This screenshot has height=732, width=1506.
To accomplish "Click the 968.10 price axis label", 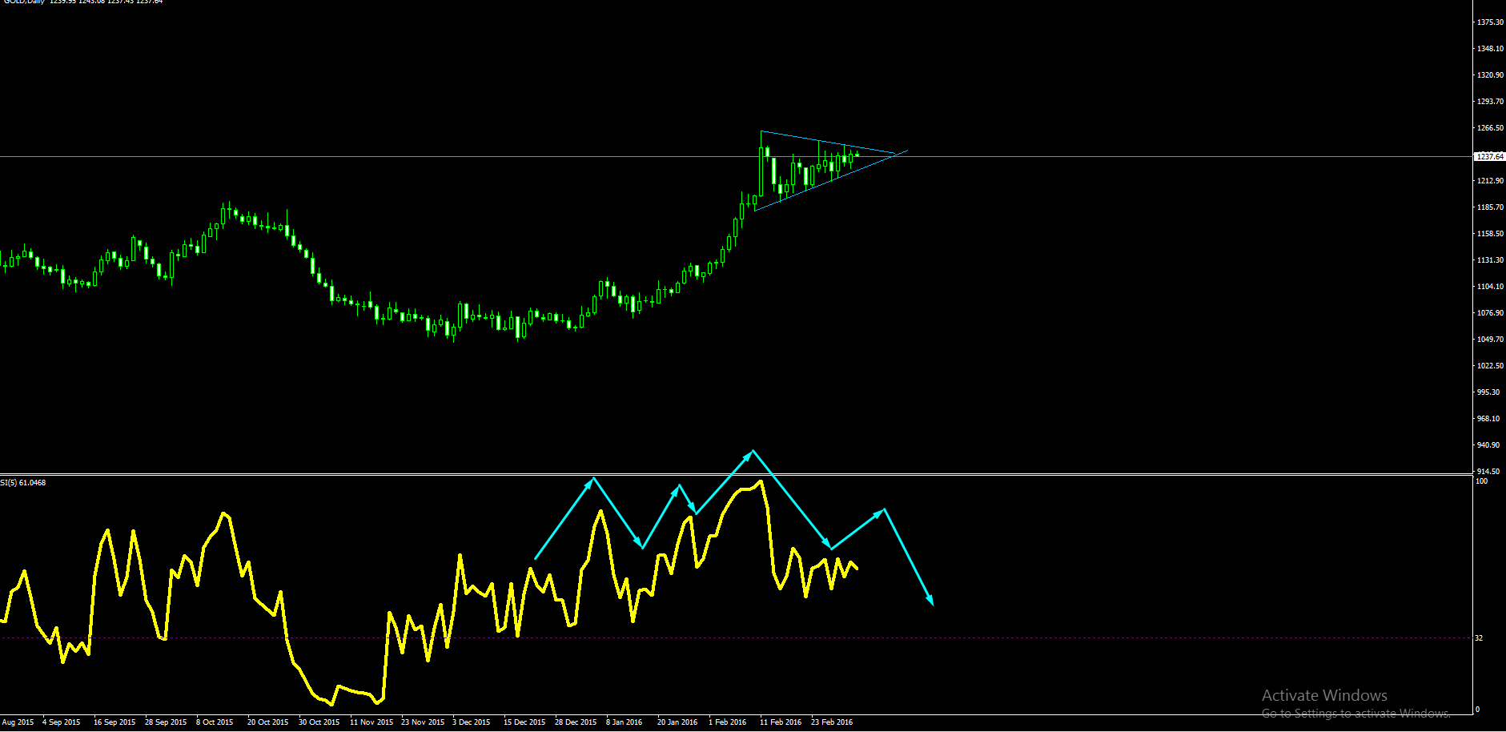I will (1488, 419).
